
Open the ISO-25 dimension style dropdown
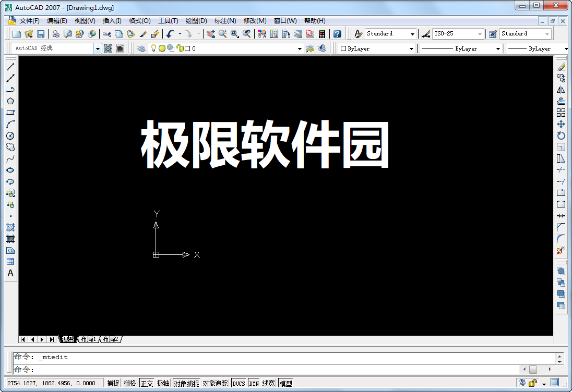tap(480, 34)
